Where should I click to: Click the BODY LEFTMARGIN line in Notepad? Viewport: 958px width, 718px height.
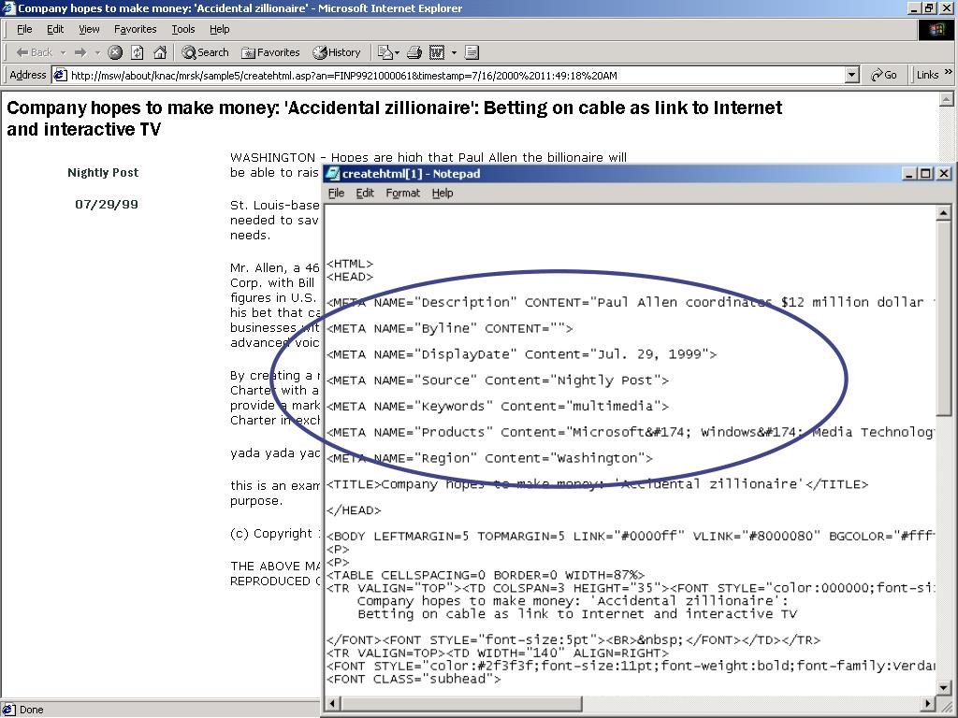pos(630,536)
